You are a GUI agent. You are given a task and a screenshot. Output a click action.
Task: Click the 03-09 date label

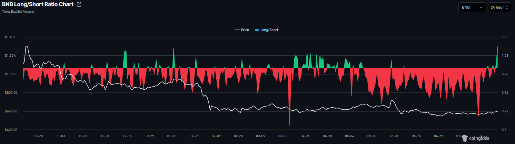tap(261, 136)
